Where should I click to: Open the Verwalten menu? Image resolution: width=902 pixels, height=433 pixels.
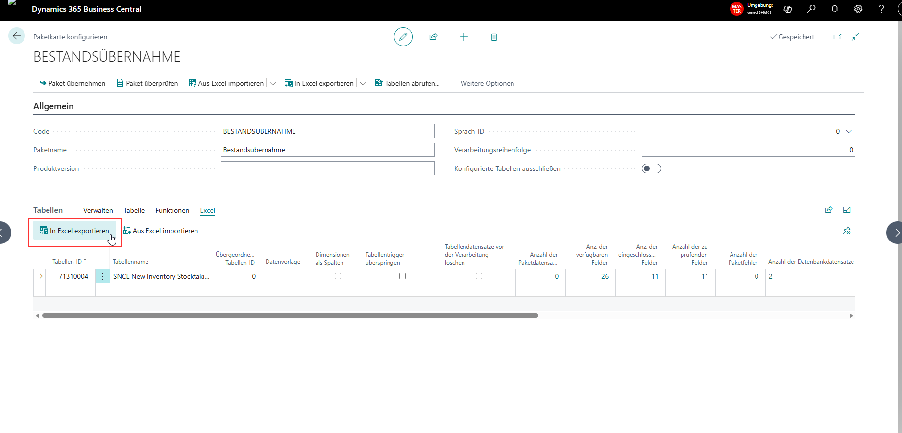coord(98,210)
